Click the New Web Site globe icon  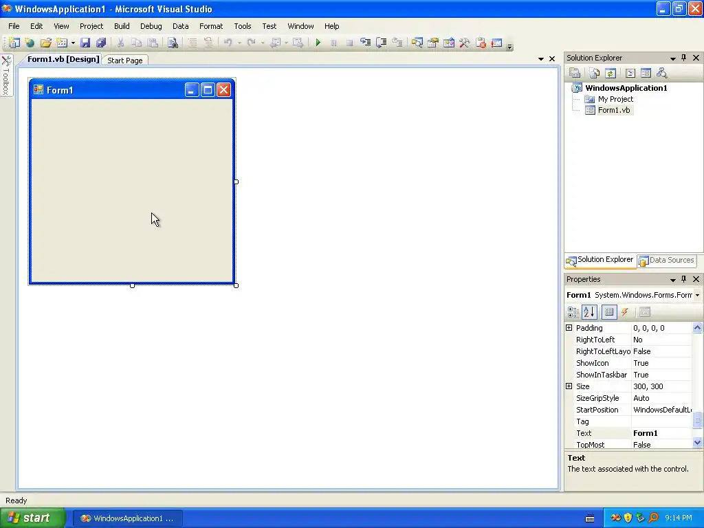30,43
